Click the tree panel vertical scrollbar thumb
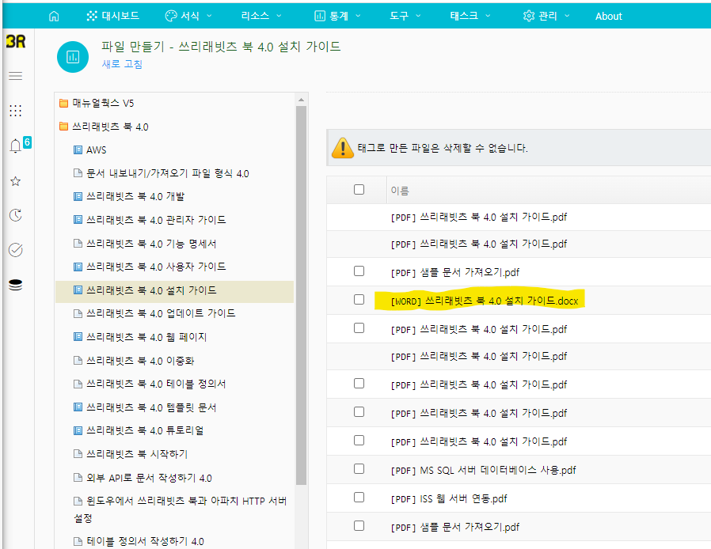This screenshot has height=549, width=711. click(x=301, y=295)
